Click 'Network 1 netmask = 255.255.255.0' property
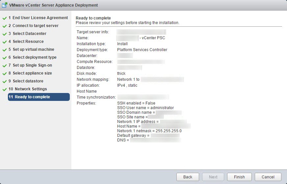The width and height of the screenshot is (287, 184). point(149,131)
